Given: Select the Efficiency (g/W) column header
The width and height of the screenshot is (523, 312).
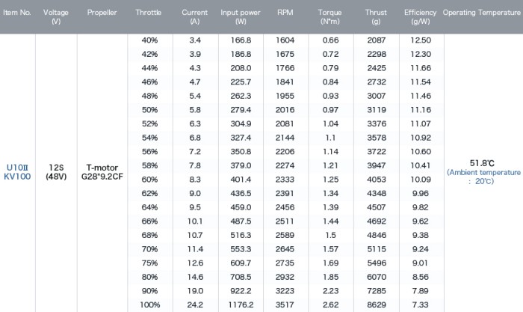Looking at the screenshot, I should click(x=420, y=17).
